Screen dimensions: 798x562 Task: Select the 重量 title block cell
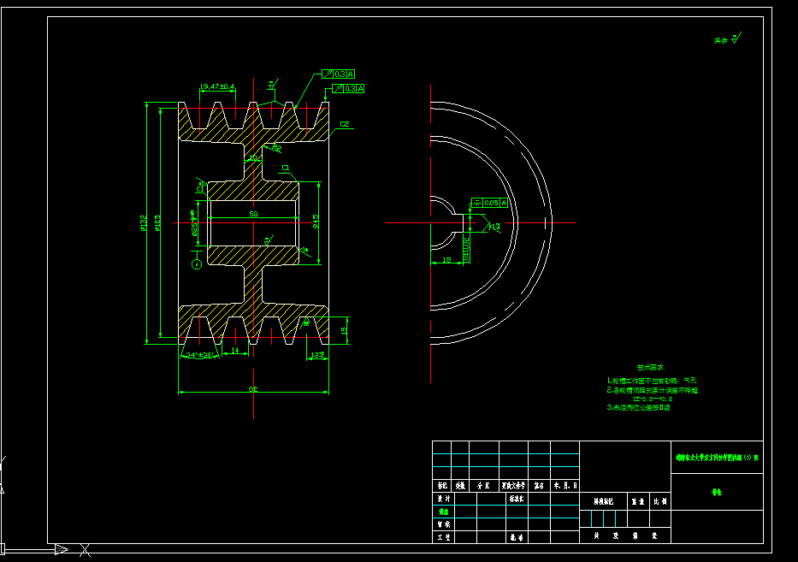click(638, 501)
